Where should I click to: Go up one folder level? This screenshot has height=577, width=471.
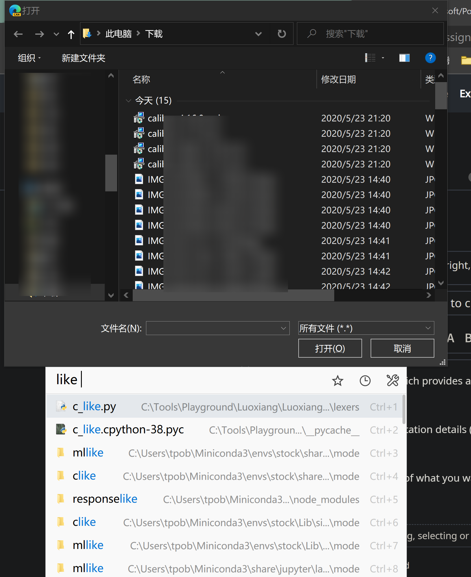point(71,34)
